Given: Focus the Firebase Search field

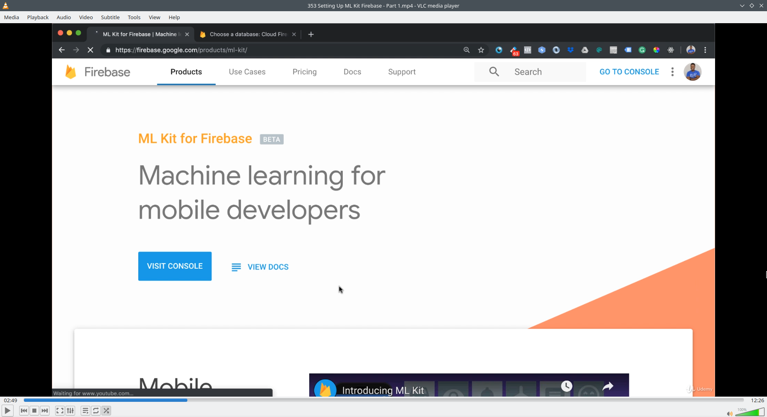Looking at the screenshot, I should pyautogui.click(x=530, y=72).
